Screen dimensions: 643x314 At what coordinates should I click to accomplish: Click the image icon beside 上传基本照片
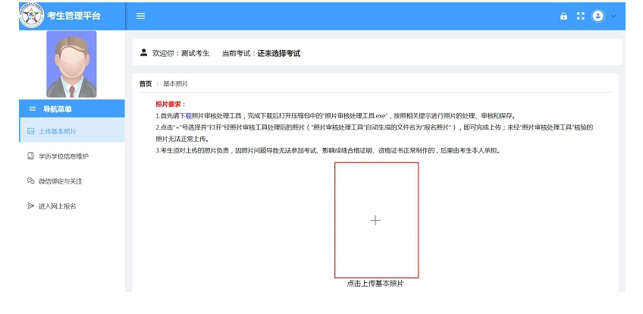tap(30, 131)
